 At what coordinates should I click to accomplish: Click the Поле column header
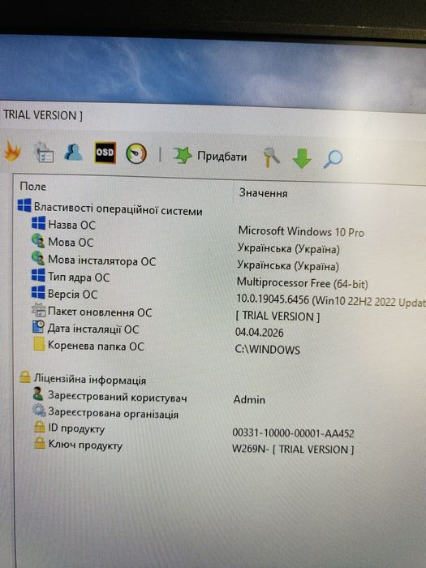pyautogui.click(x=32, y=187)
